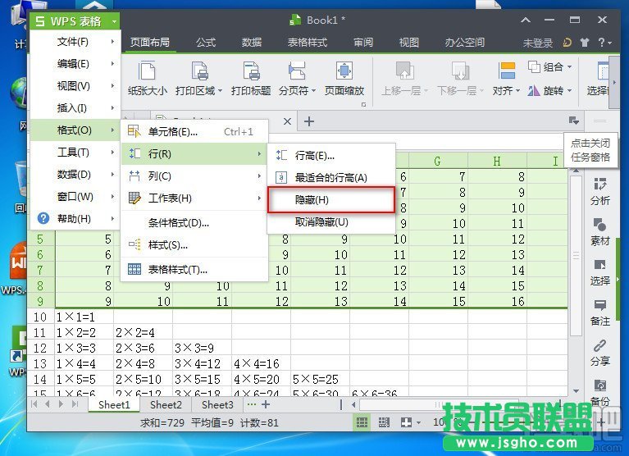
Task: Open the 文件(F) menu
Action: [75, 42]
